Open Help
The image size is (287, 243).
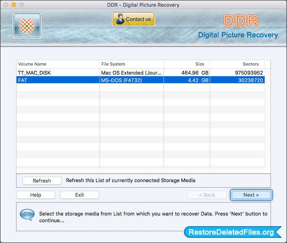[36, 195]
